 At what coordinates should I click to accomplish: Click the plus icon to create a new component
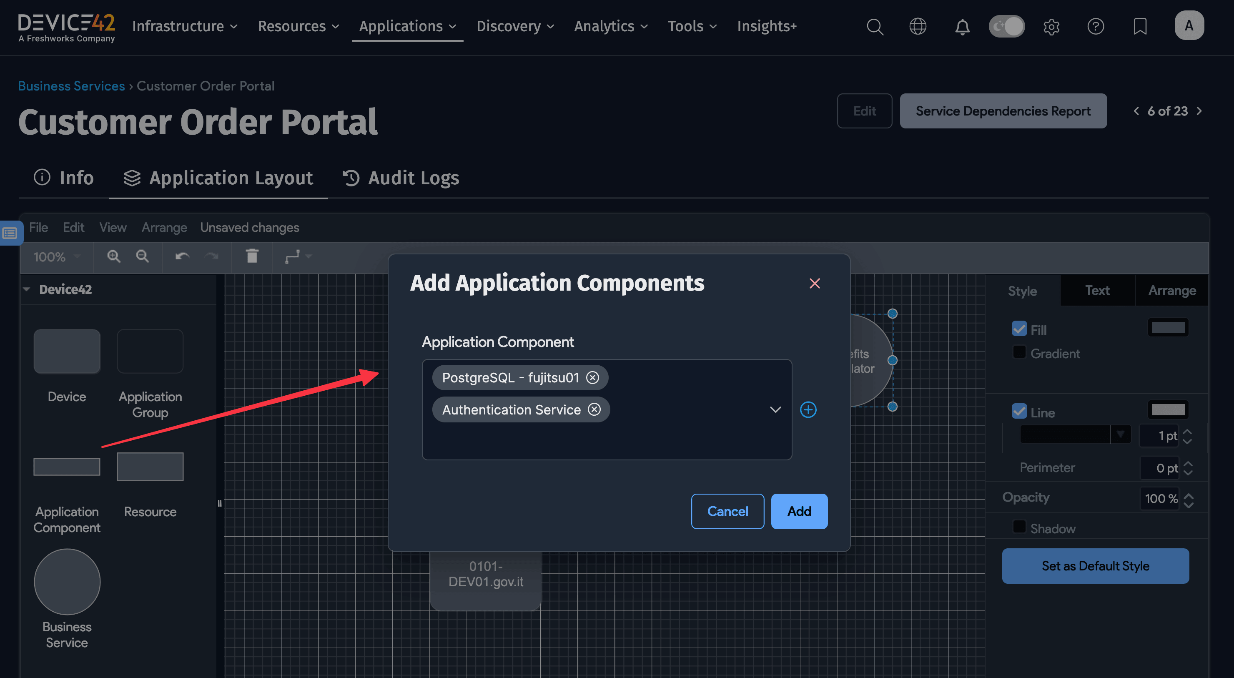809,409
